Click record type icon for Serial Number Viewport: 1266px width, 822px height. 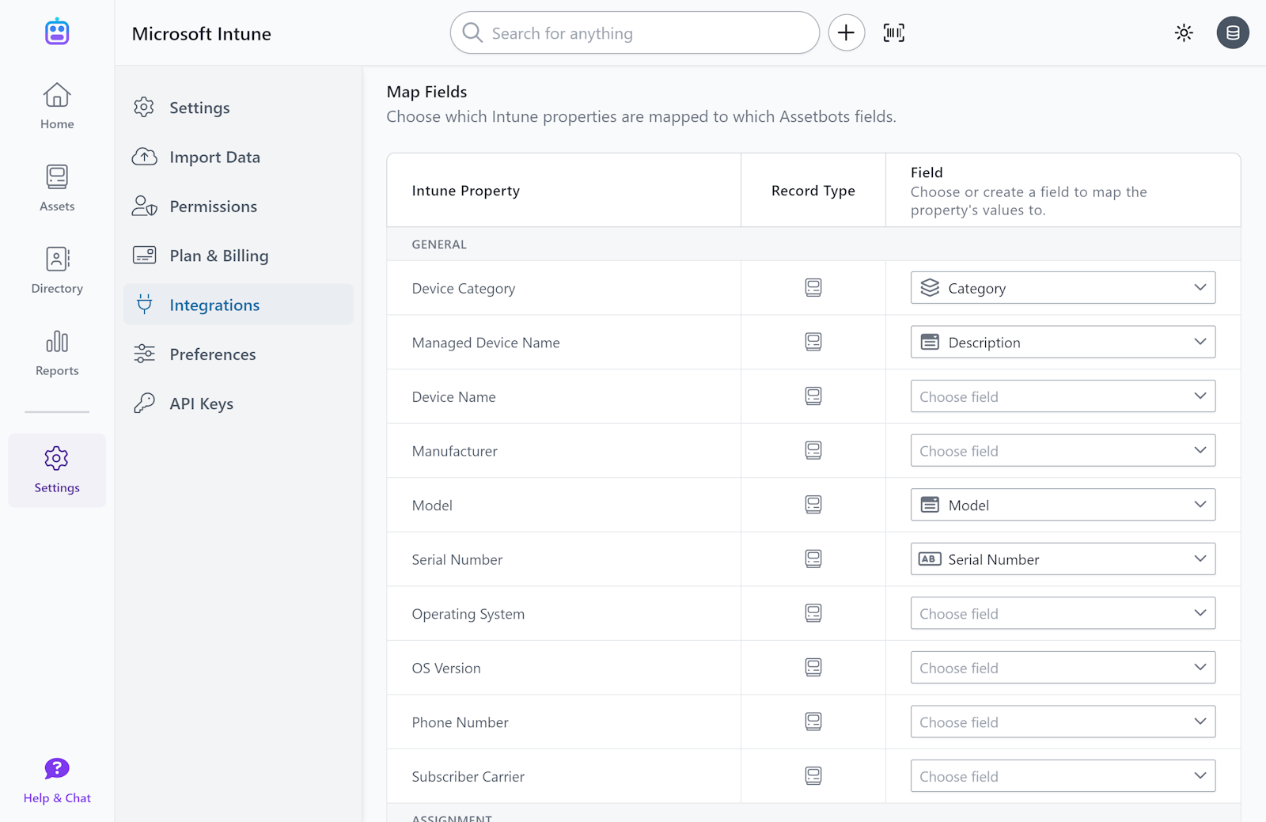(x=813, y=559)
